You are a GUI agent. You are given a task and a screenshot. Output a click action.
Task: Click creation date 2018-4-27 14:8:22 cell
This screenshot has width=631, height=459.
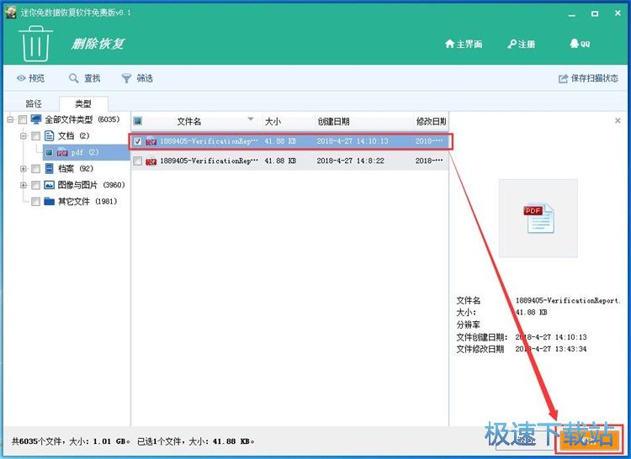[350, 161]
